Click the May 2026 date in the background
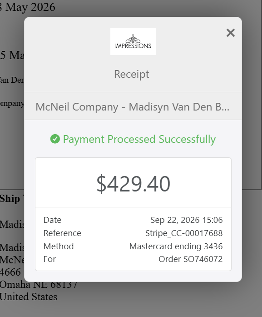 point(28,7)
